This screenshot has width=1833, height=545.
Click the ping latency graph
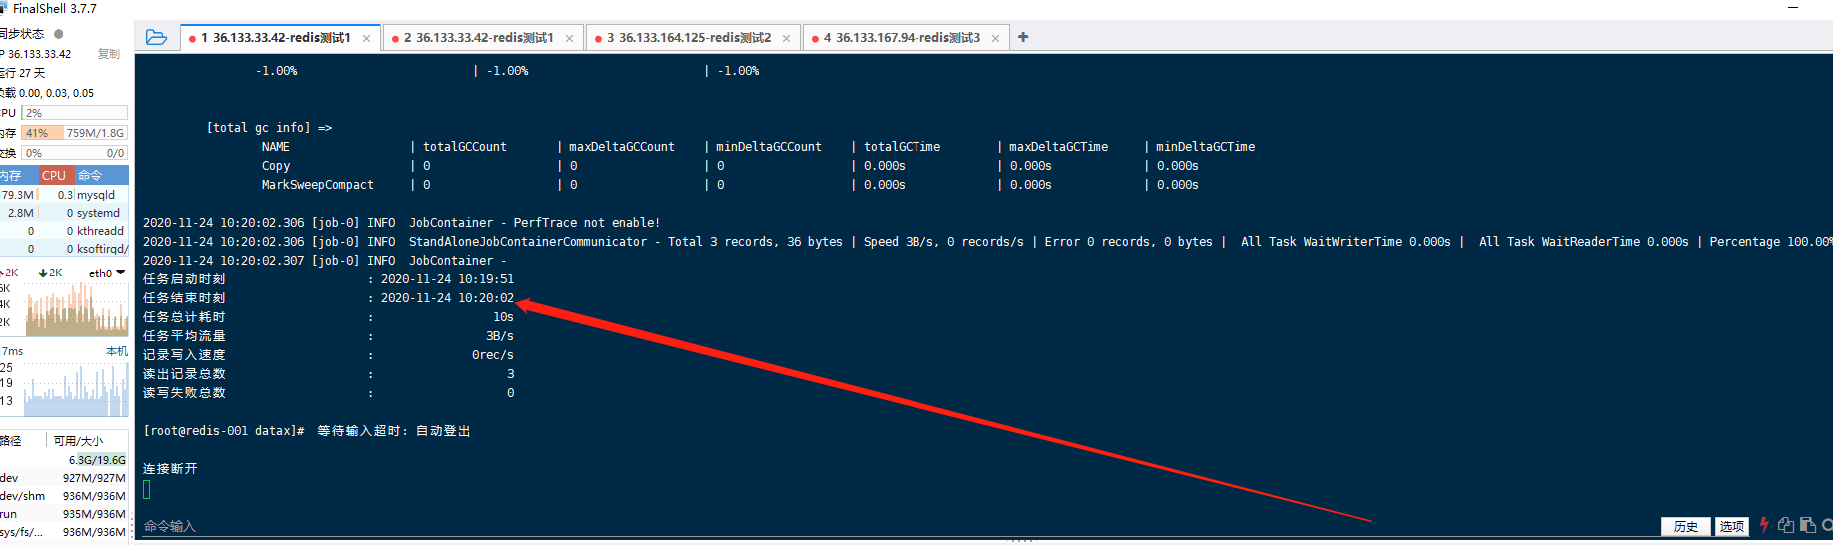coord(75,388)
